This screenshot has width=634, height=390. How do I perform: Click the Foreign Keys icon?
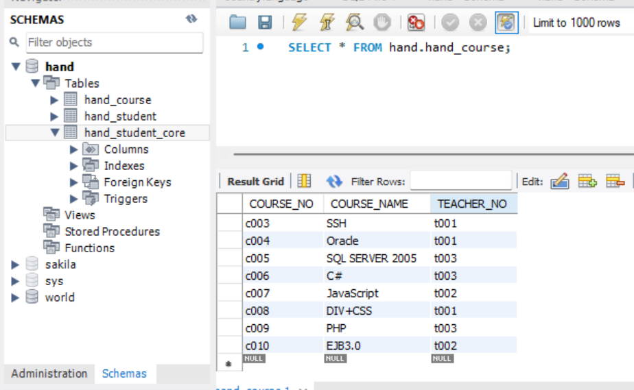pyautogui.click(x=91, y=182)
